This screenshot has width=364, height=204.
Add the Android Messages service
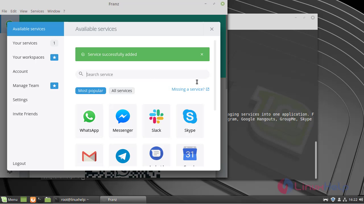coord(156,155)
